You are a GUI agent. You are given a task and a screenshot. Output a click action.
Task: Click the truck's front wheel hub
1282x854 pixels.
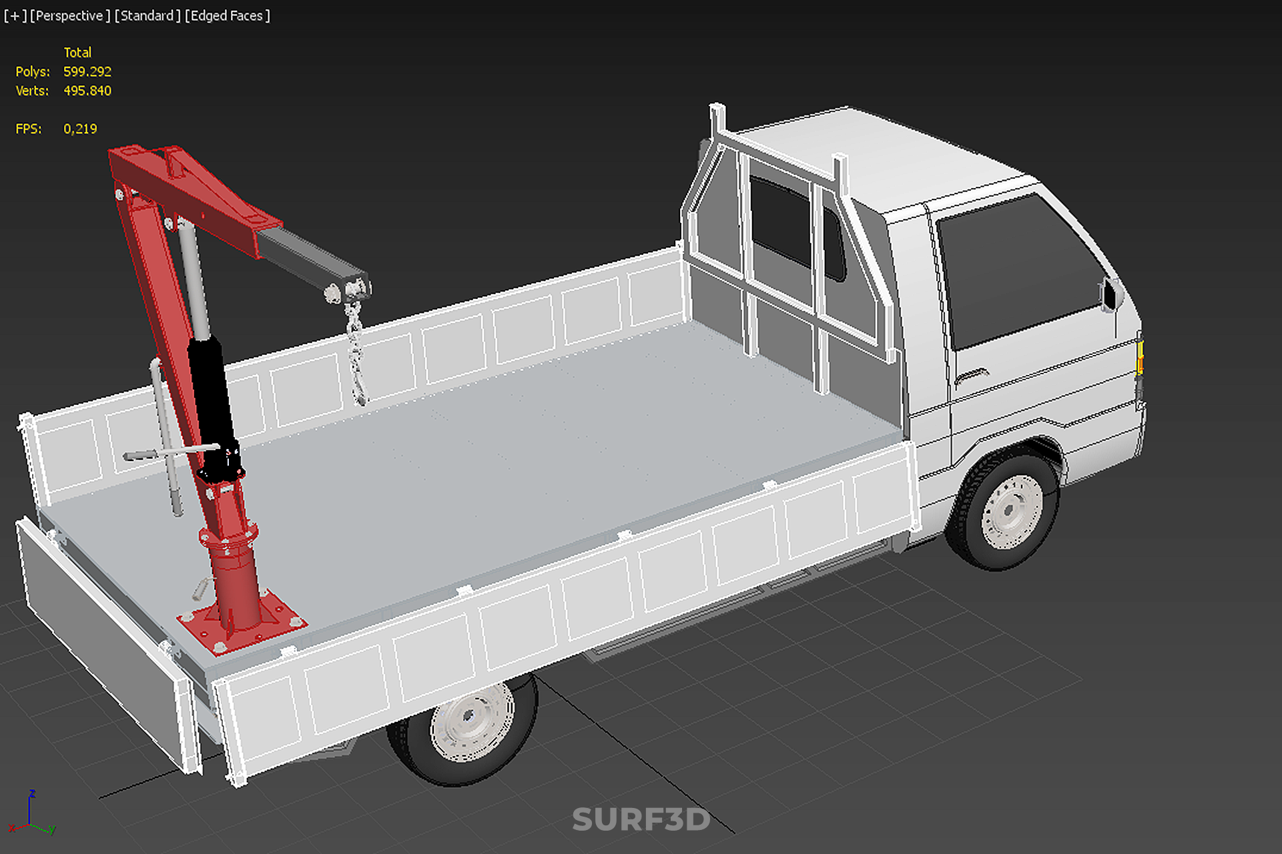click(1009, 510)
